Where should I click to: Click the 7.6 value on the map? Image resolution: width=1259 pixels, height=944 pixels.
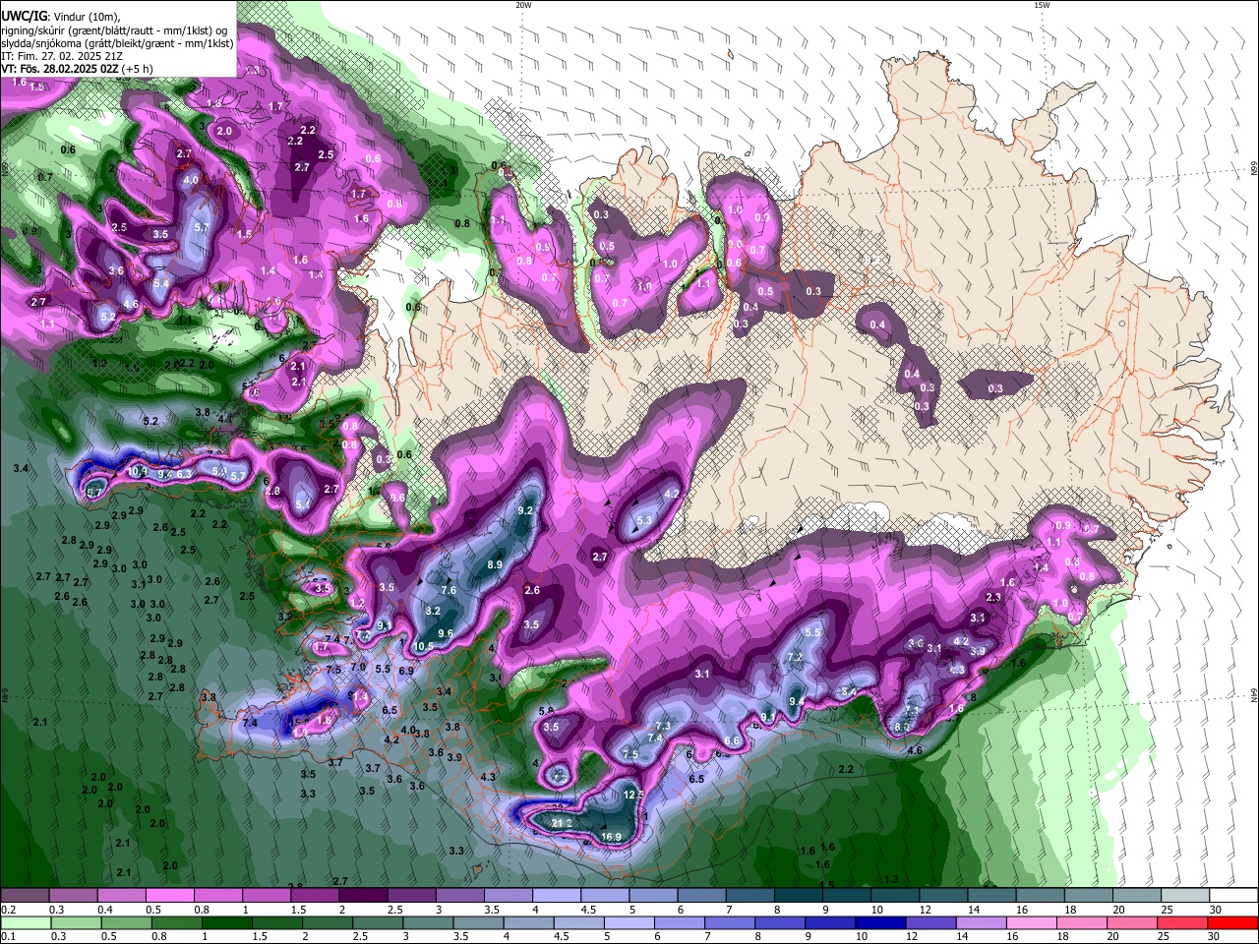(449, 590)
